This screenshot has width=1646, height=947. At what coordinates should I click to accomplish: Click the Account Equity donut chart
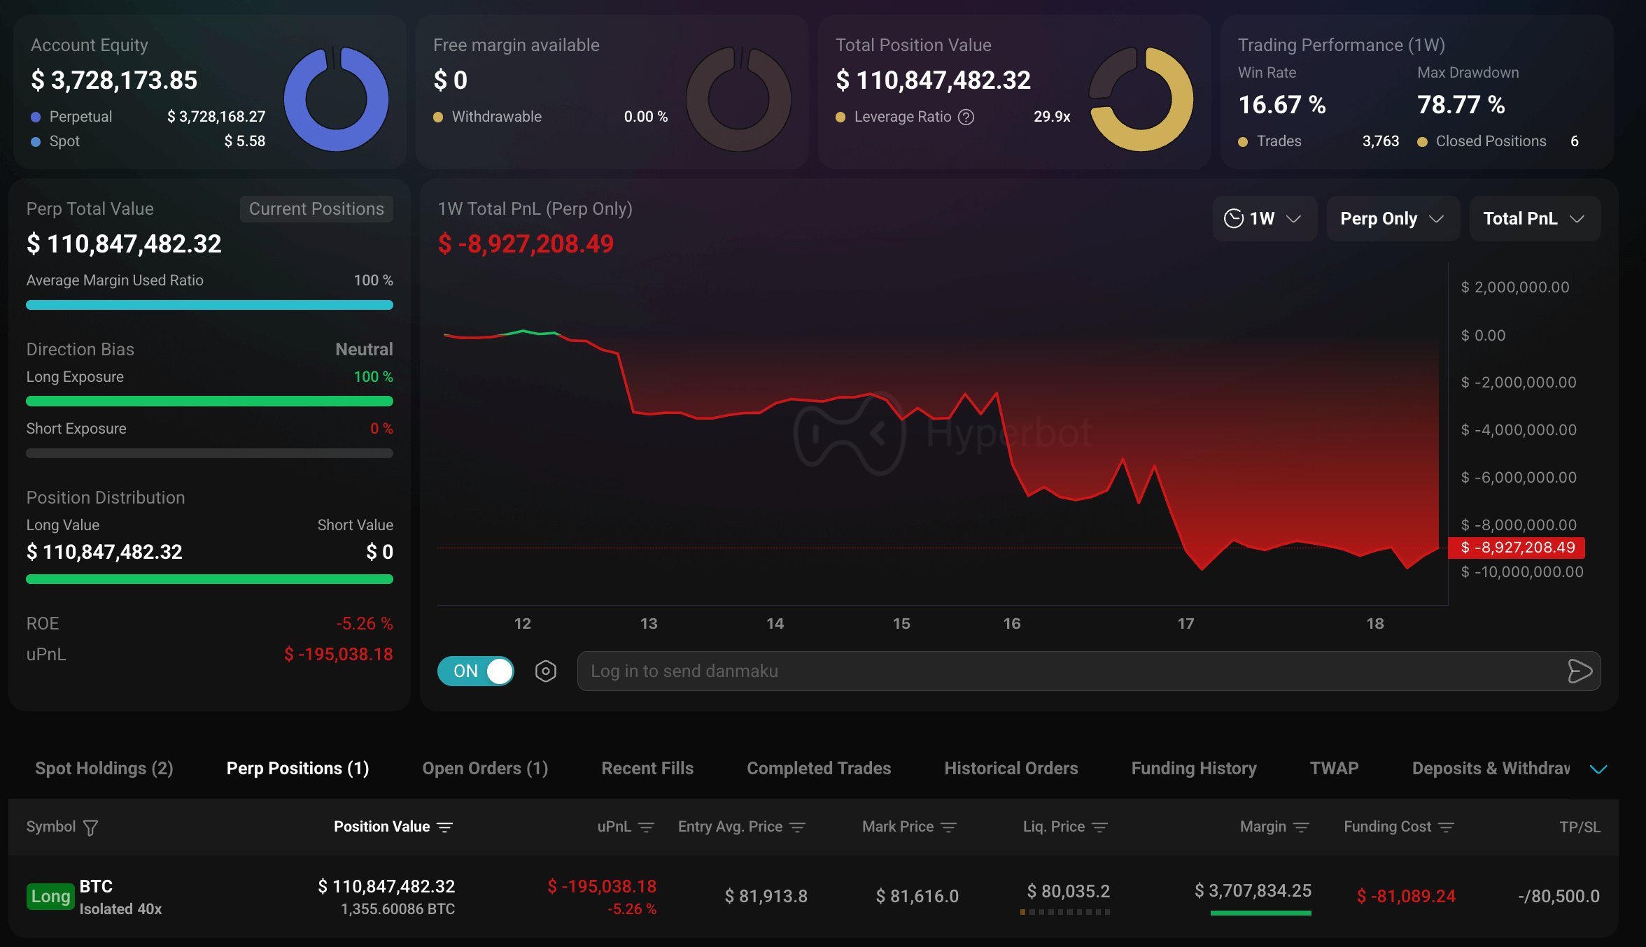pyautogui.click(x=336, y=99)
